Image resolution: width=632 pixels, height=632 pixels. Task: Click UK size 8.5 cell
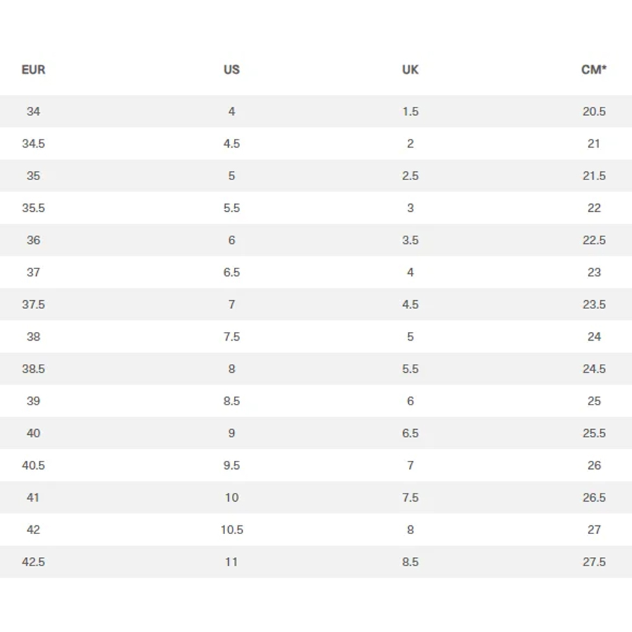(x=410, y=562)
